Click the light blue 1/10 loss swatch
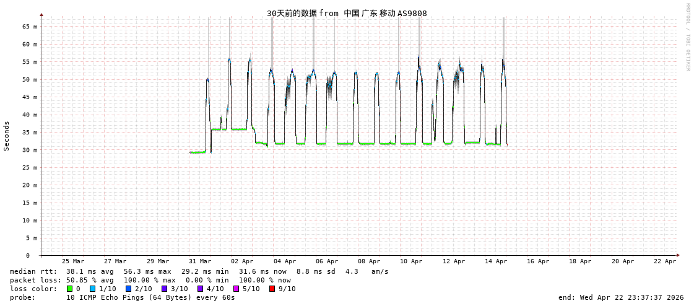Viewport: 694px width, 306px height. (93, 289)
